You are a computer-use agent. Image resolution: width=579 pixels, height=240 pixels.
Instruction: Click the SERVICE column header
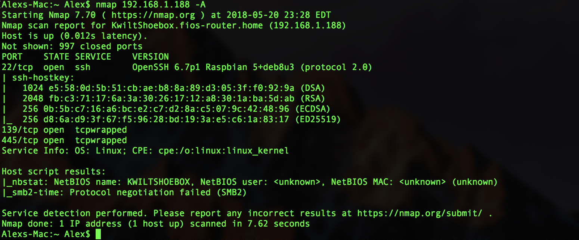pos(93,57)
